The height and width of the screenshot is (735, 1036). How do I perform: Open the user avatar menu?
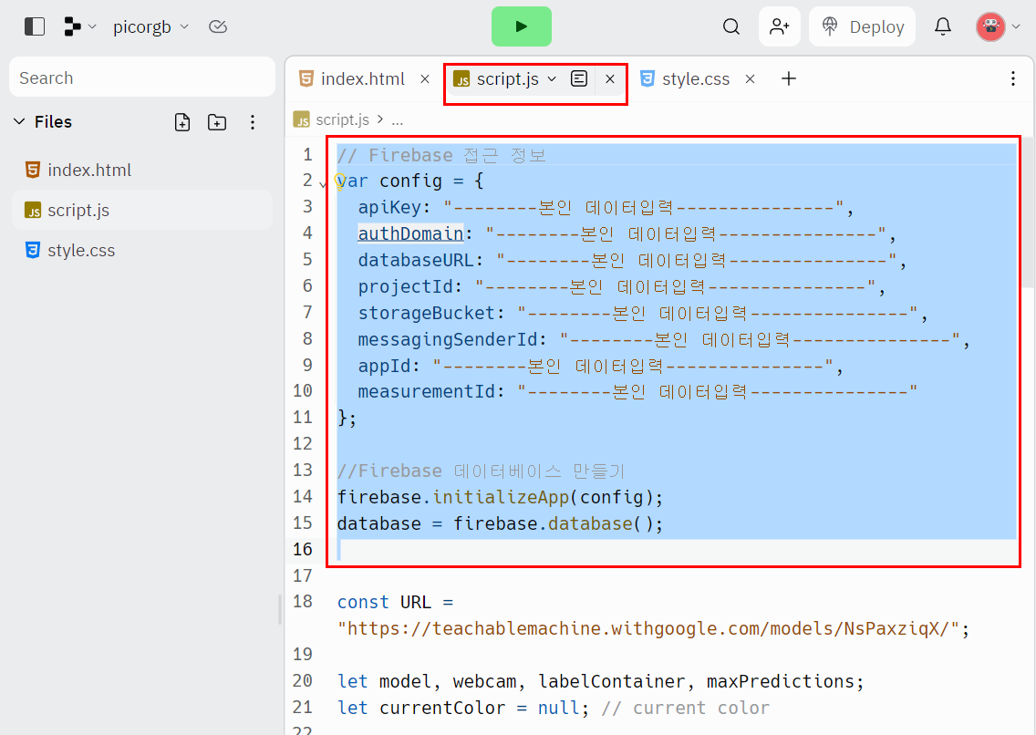pyautogui.click(x=990, y=26)
